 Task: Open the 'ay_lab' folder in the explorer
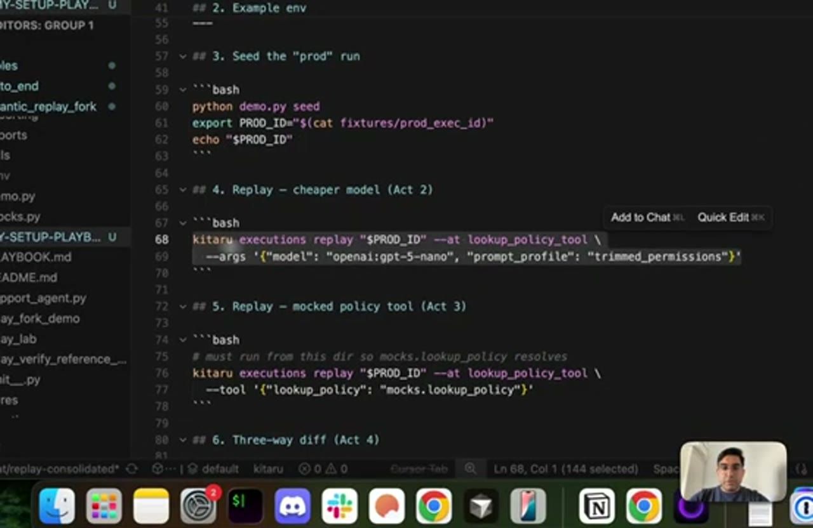tap(18, 338)
